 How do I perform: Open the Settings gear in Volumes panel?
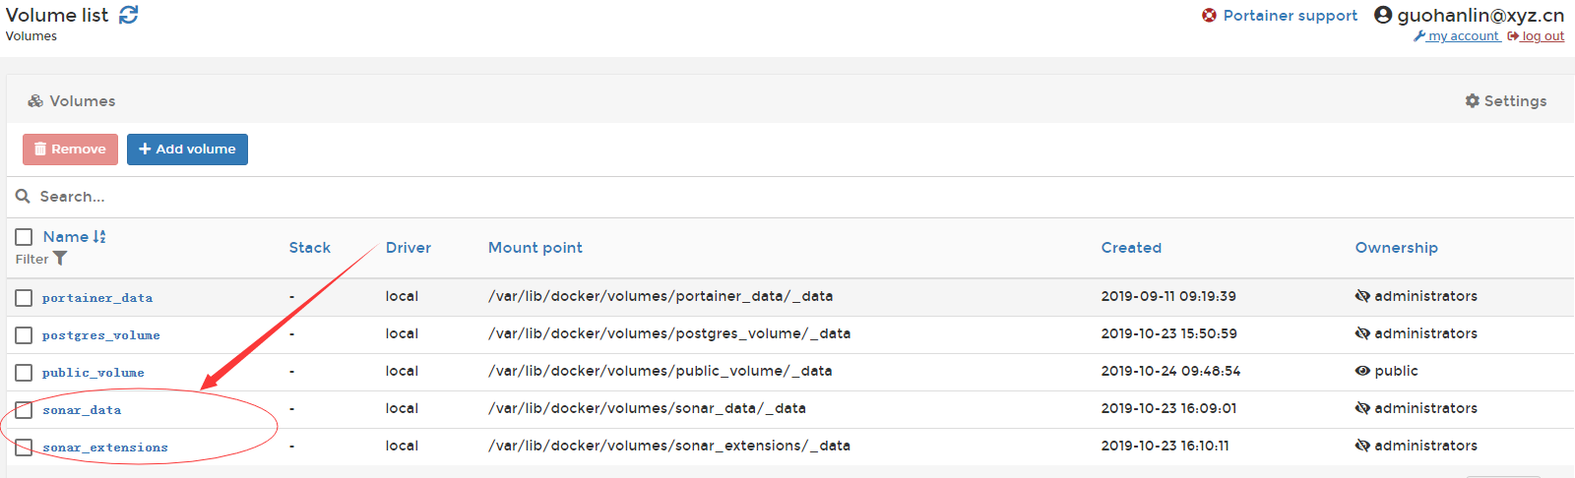[x=1473, y=101]
